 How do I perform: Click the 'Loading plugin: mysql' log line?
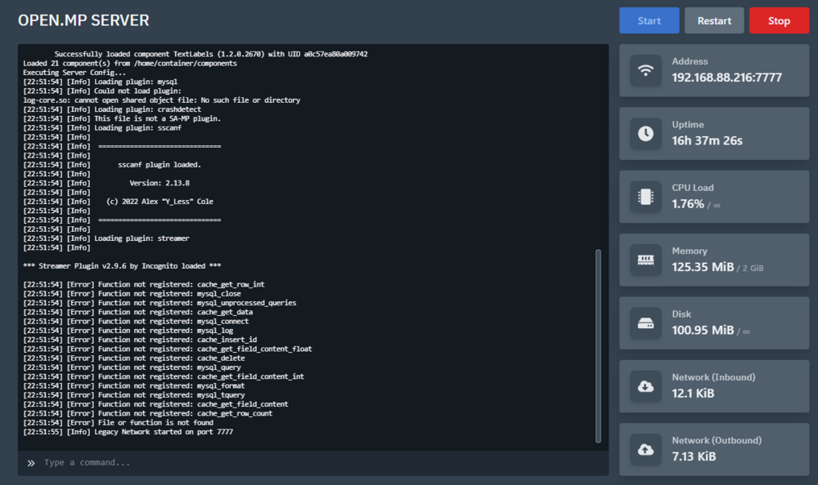pyautogui.click(x=100, y=82)
